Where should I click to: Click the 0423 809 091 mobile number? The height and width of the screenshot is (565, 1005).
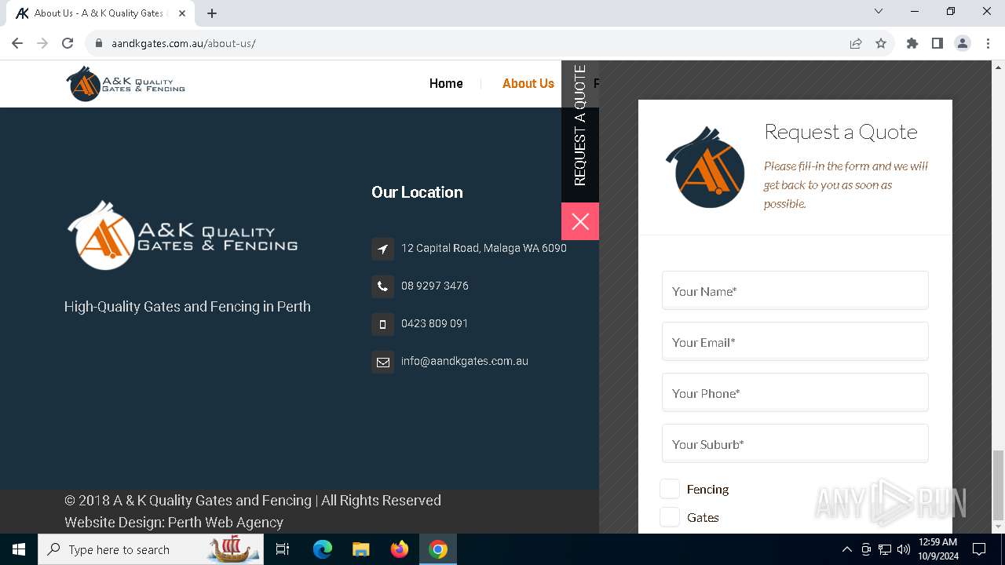coord(435,323)
